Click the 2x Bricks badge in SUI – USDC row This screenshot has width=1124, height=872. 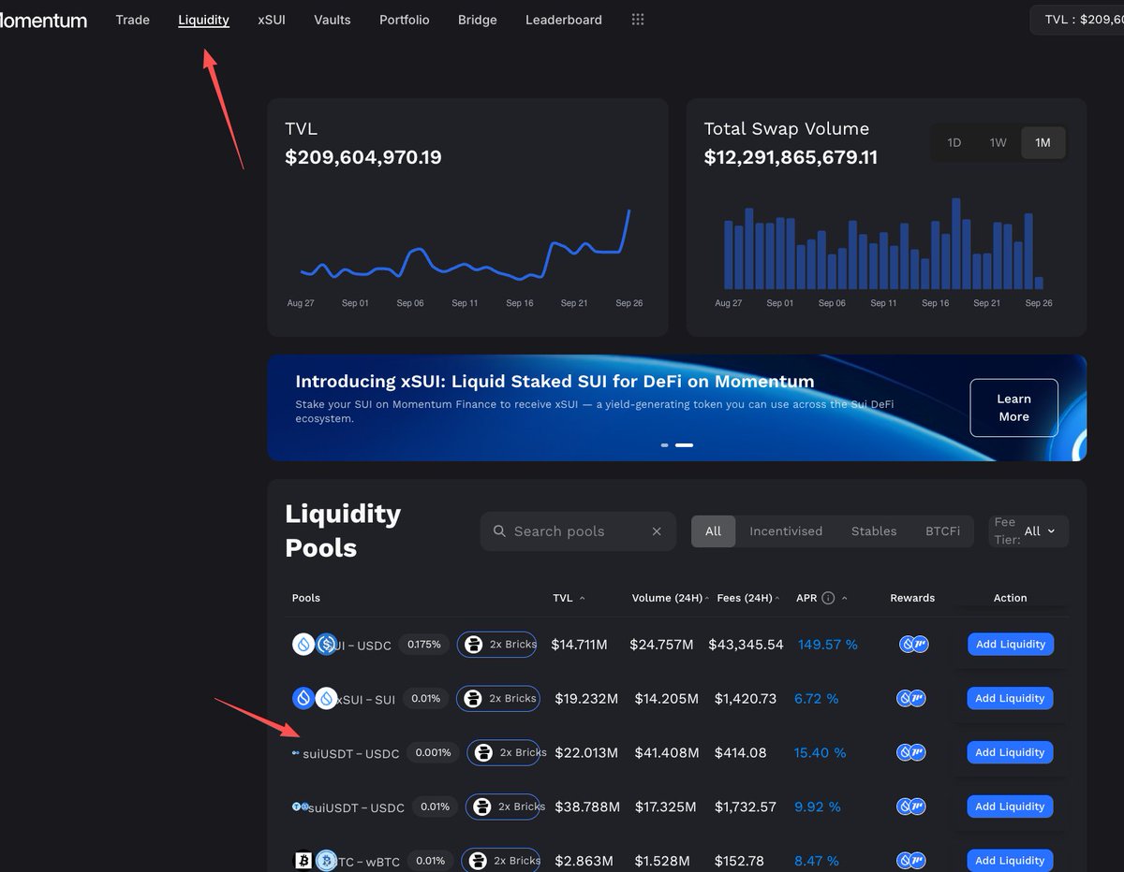(x=496, y=645)
